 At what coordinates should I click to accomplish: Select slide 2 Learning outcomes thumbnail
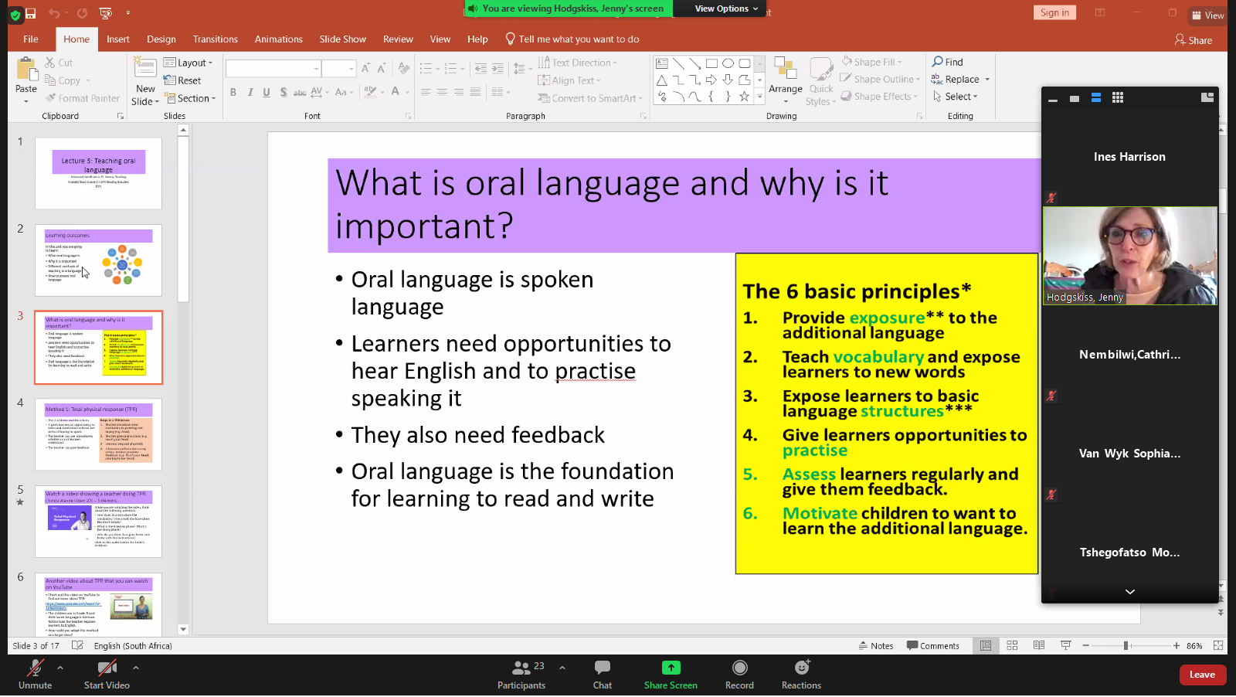(99, 260)
